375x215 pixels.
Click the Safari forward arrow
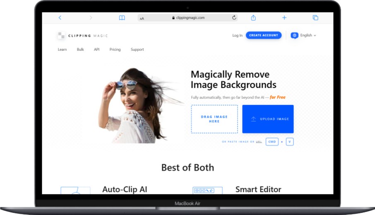[x=91, y=18]
